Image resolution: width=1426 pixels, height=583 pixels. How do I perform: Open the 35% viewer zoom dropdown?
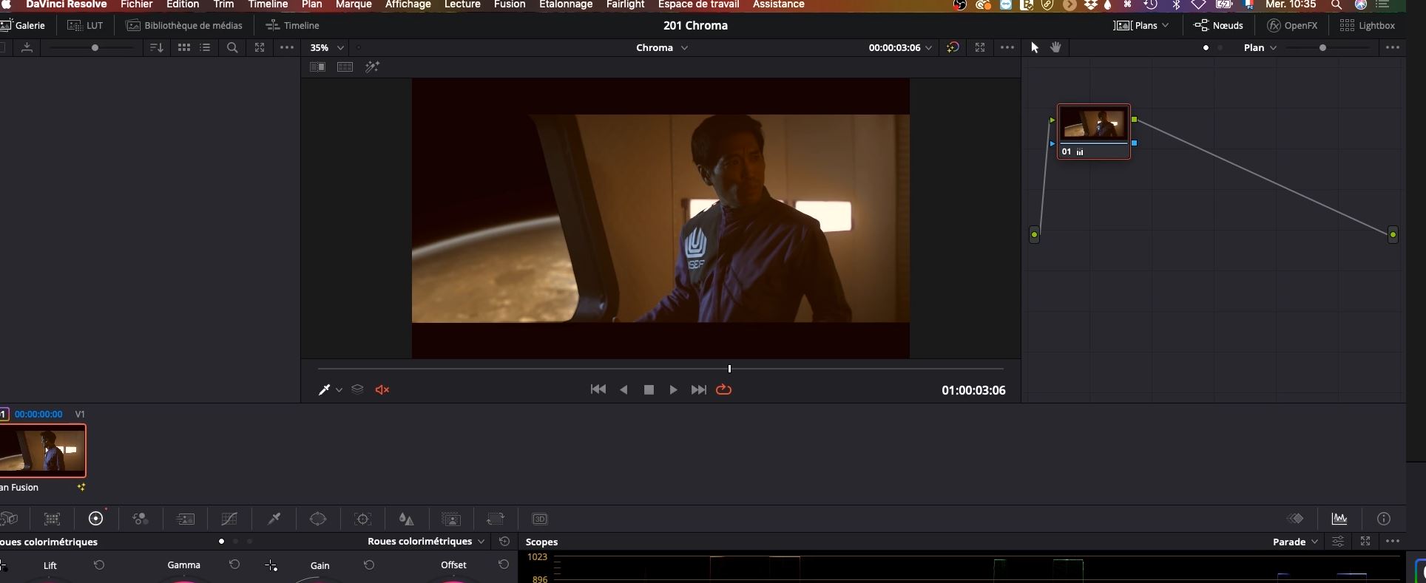click(327, 47)
